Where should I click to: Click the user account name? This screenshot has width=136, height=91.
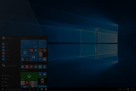tap(9, 38)
